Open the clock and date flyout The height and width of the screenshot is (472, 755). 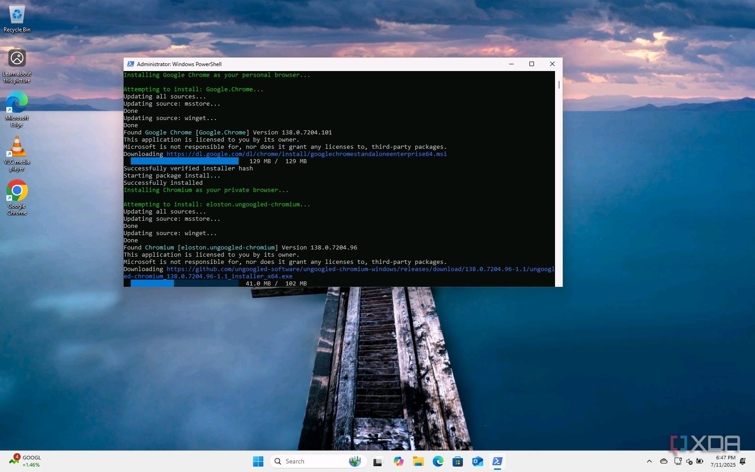point(723,461)
